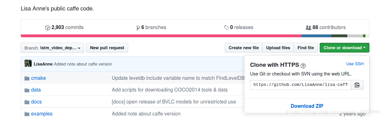Click LisaAnne's avatar thumbnail
Screen dimensions: 383x117
28,63
